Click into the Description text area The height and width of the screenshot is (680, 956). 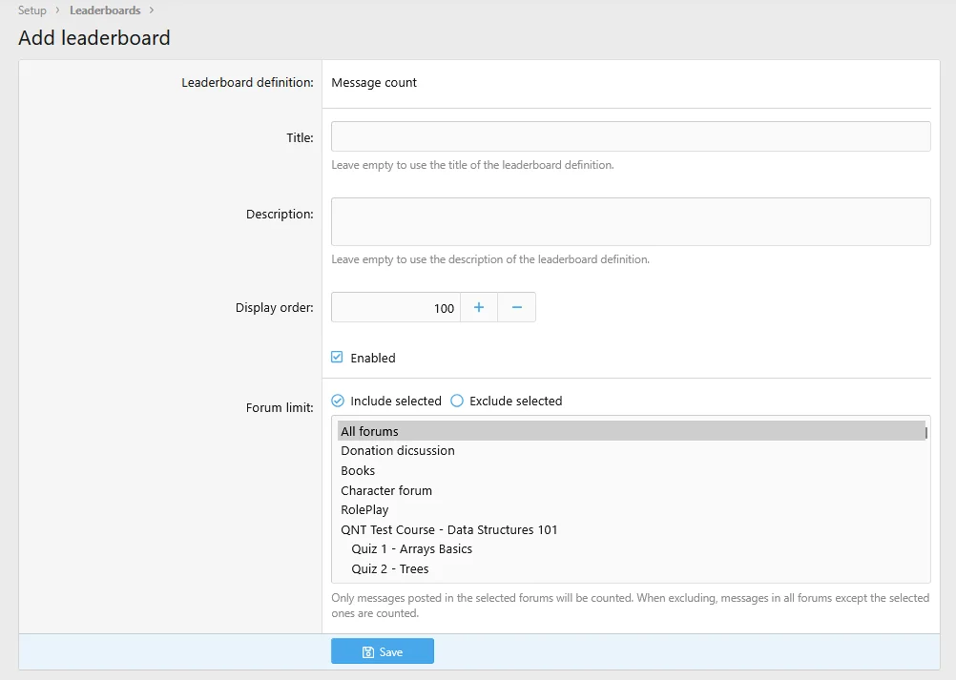631,222
